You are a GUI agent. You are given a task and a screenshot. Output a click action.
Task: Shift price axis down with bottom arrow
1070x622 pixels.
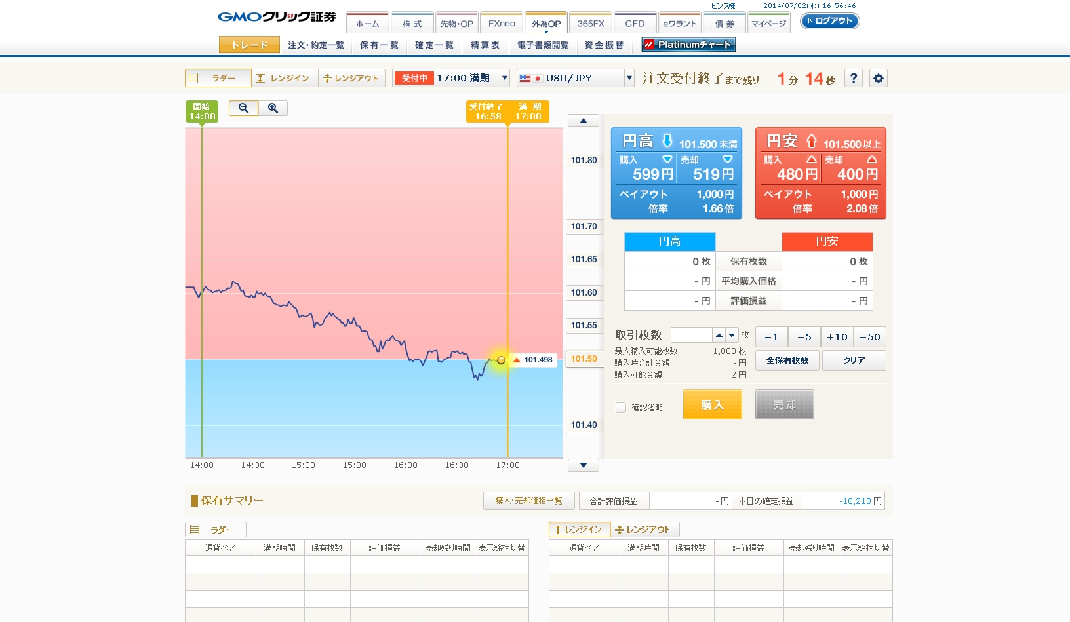point(583,465)
